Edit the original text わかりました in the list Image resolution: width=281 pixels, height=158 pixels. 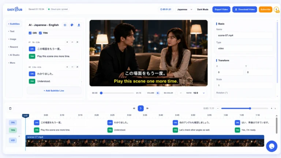click(x=58, y=74)
